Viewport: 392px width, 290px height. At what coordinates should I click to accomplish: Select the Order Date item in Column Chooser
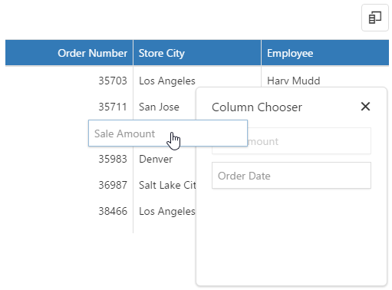point(292,176)
